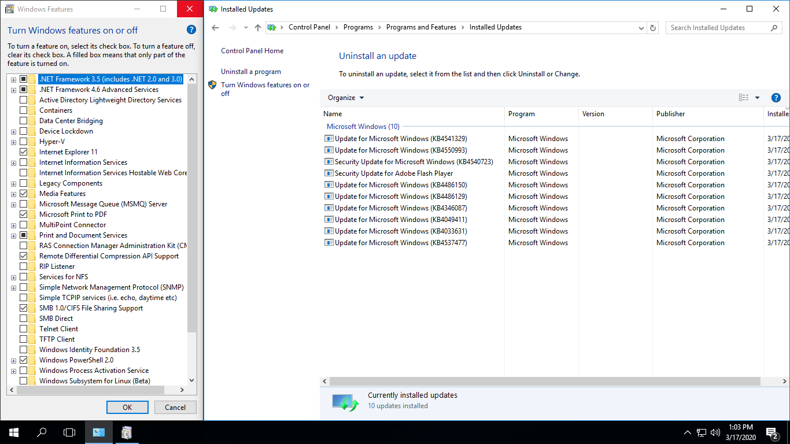Click OK in Windows Features dialog
This screenshot has height=444, width=790.
click(127, 407)
